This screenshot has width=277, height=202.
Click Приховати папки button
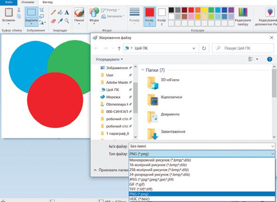tap(111, 170)
